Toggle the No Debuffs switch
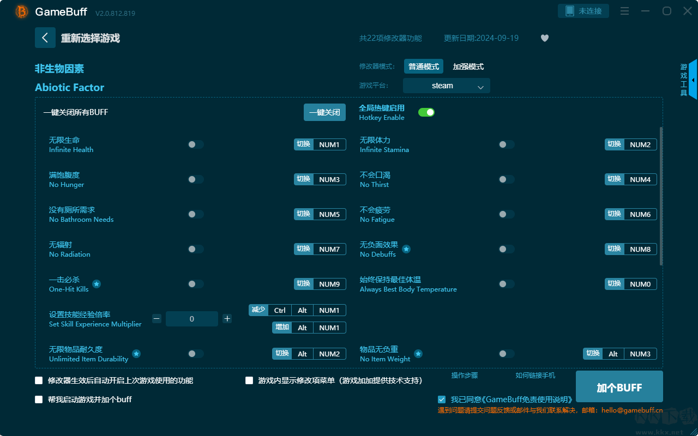This screenshot has width=698, height=436. pos(507,249)
